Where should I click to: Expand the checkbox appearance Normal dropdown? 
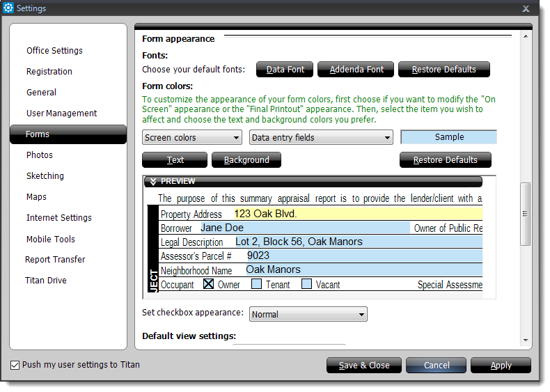click(x=308, y=315)
